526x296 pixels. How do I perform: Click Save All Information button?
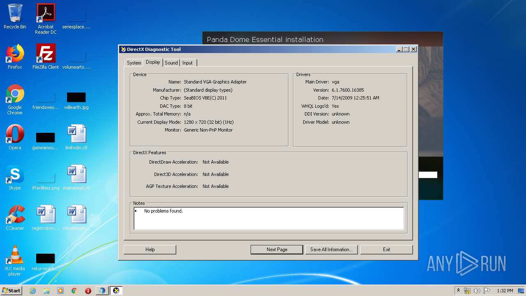[x=331, y=250]
